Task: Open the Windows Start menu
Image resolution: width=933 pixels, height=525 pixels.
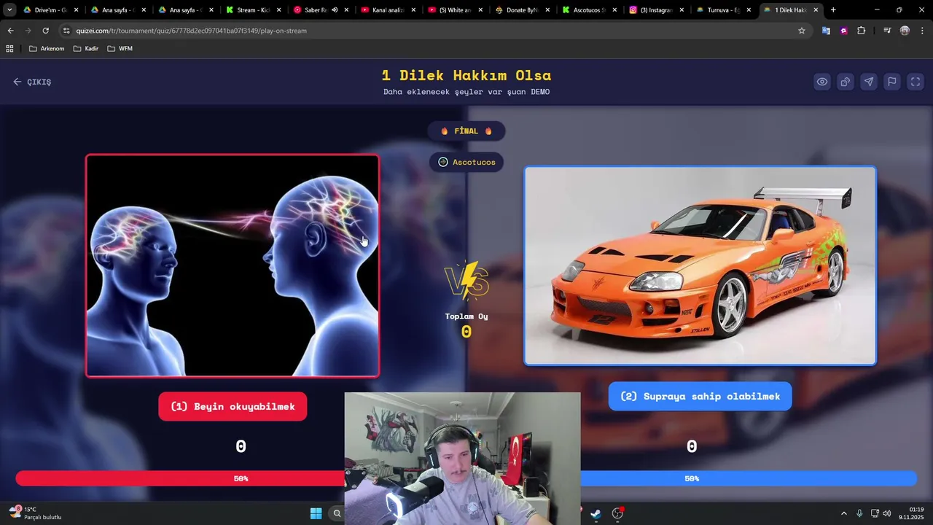Action: [316, 513]
